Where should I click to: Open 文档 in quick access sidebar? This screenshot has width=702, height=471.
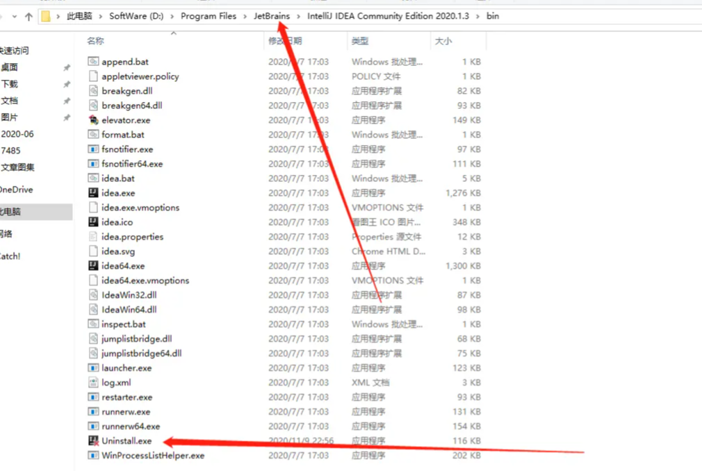[10, 101]
